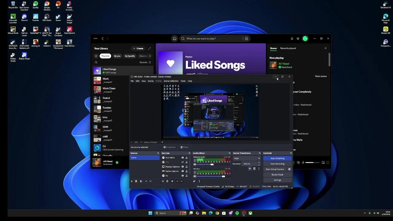The width and height of the screenshot is (393, 221).
Task: Add a new source in Sources dock
Action: (x=163, y=181)
